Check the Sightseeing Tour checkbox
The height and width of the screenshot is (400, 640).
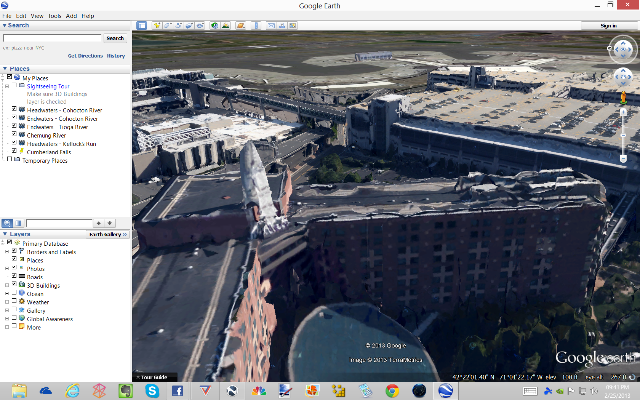14,85
